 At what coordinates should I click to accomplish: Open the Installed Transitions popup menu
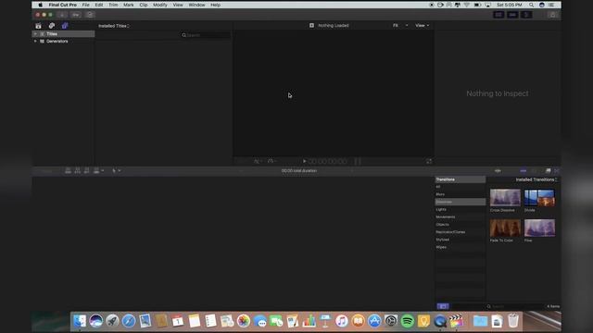pyautogui.click(x=536, y=179)
